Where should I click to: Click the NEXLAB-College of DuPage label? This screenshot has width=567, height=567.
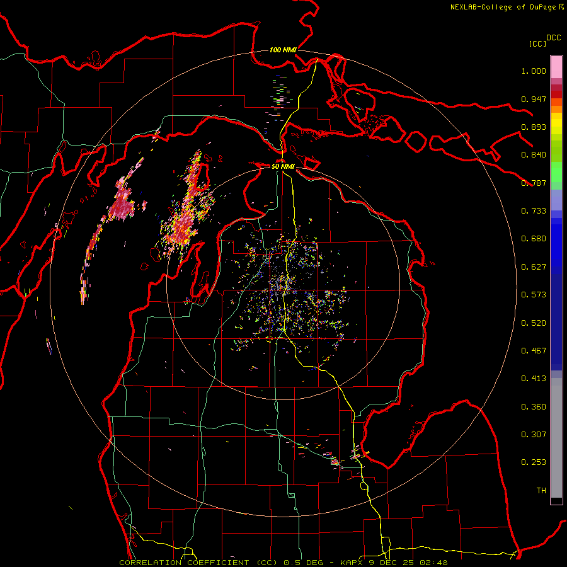(x=503, y=7)
